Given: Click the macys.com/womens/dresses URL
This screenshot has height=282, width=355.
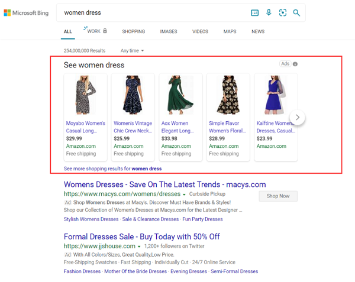Looking at the screenshot, I should [122, 194].
